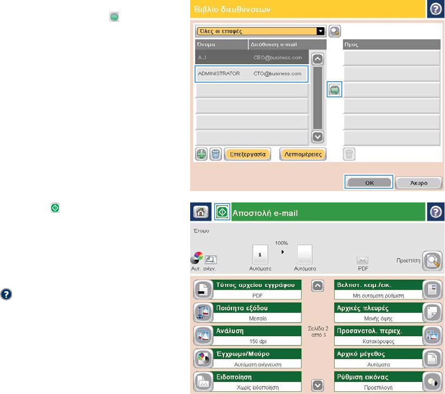The width and height of the screenshot is (445, 394).
Task: Open Αρχικές πλευρές setting
Action: 388,312
